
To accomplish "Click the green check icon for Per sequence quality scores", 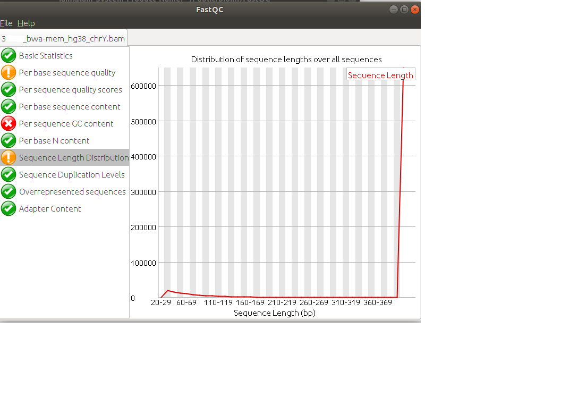I will (x=8, y=89).
